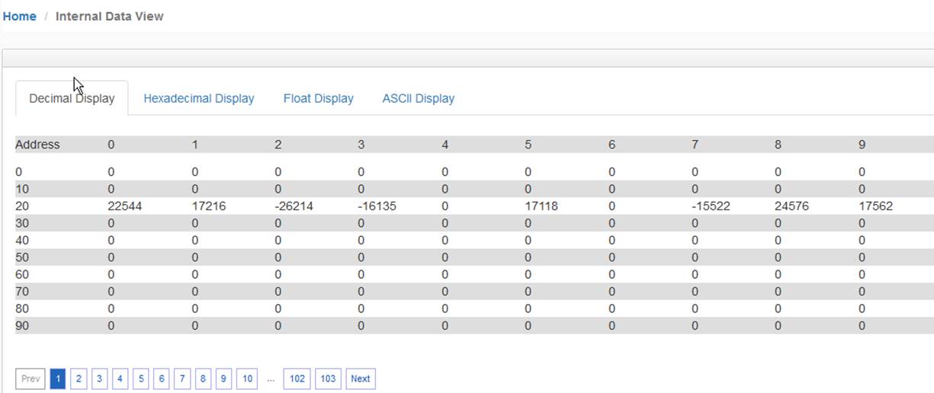Select the ASCII Display tab
This screenshot has height=393, width=934.
click(x=418, y=98)
